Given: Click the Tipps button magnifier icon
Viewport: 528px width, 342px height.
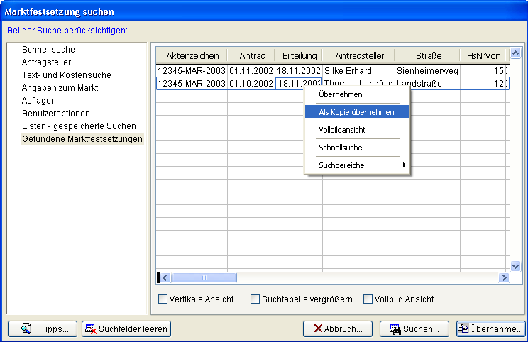Looking at the screenshot, I should tap(27, 329).
